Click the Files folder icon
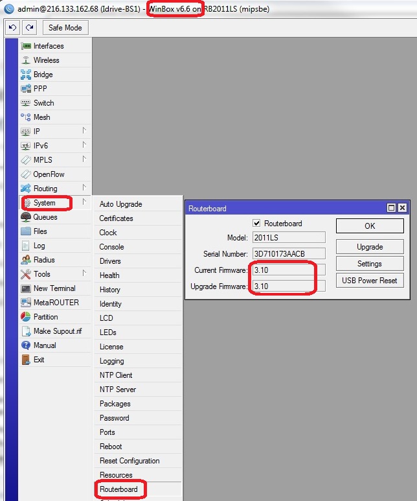 coord(26,231)
